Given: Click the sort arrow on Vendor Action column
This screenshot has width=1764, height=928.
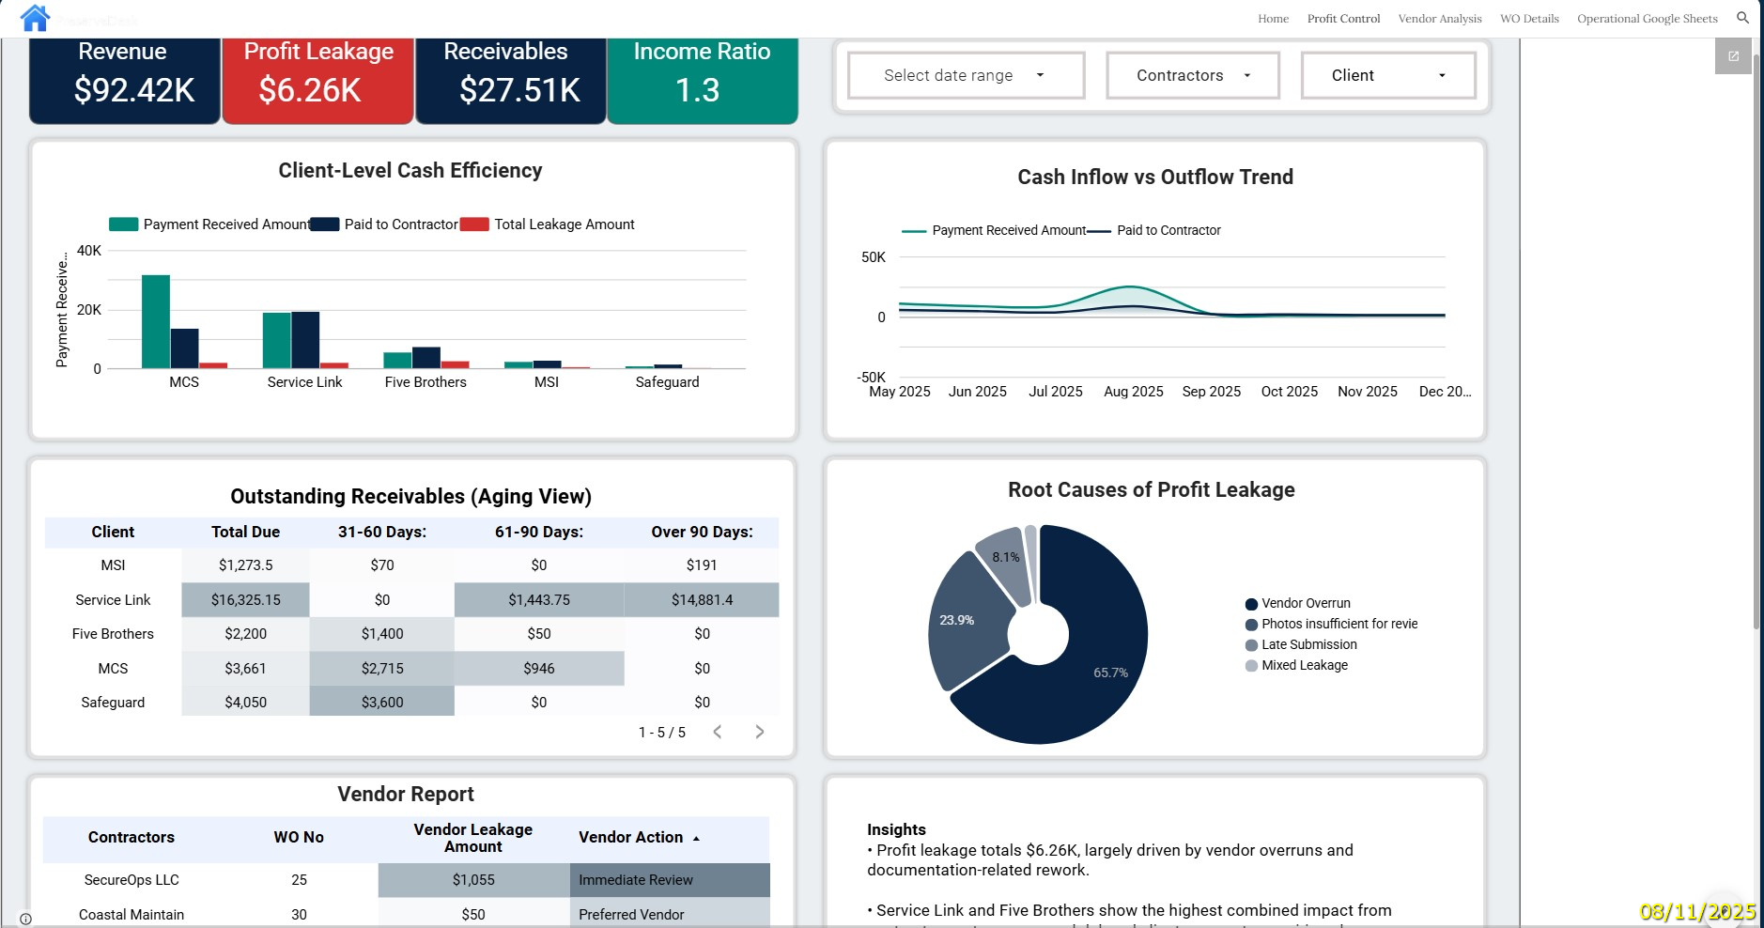Looking at the screenshot, I should point(696,837).
